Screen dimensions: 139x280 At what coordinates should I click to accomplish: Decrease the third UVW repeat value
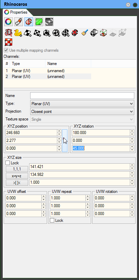tap(87, 215)
